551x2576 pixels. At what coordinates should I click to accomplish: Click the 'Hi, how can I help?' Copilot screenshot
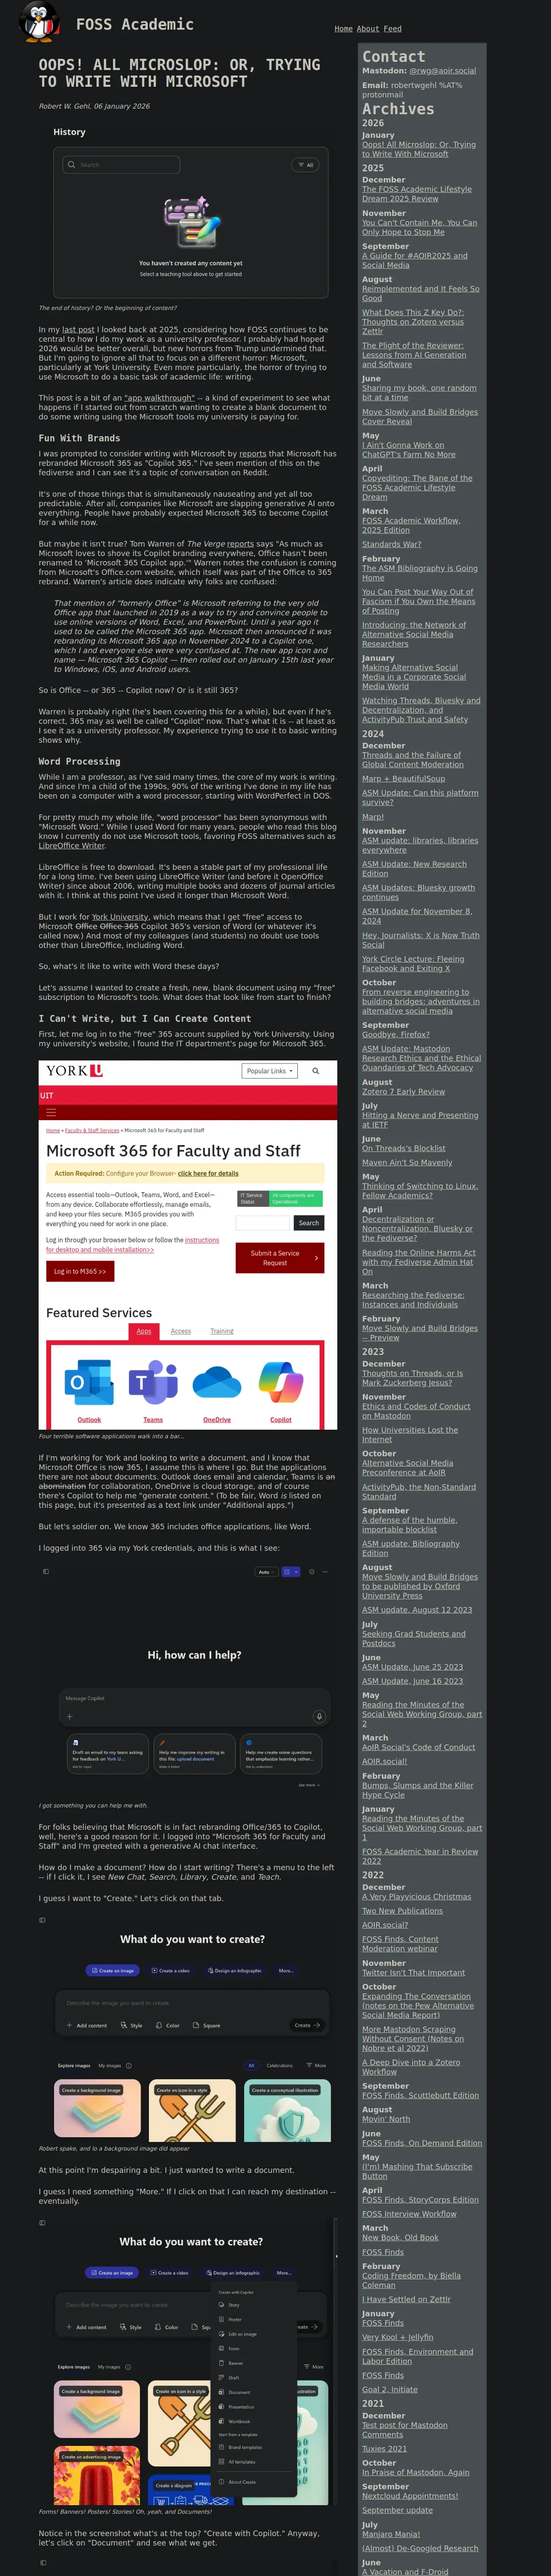pyautogui.click(x=188, y=1681)
